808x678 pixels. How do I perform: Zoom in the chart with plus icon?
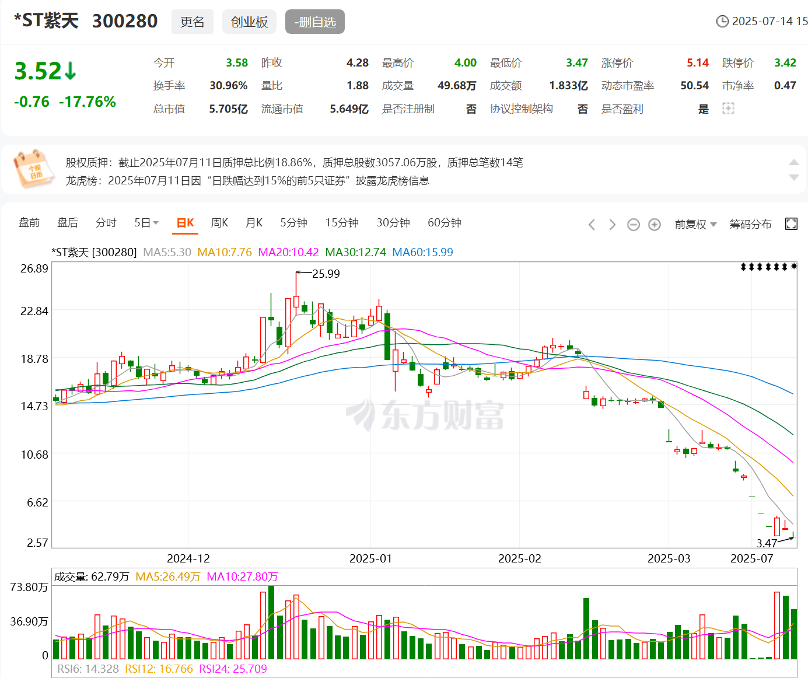point(655,225)
